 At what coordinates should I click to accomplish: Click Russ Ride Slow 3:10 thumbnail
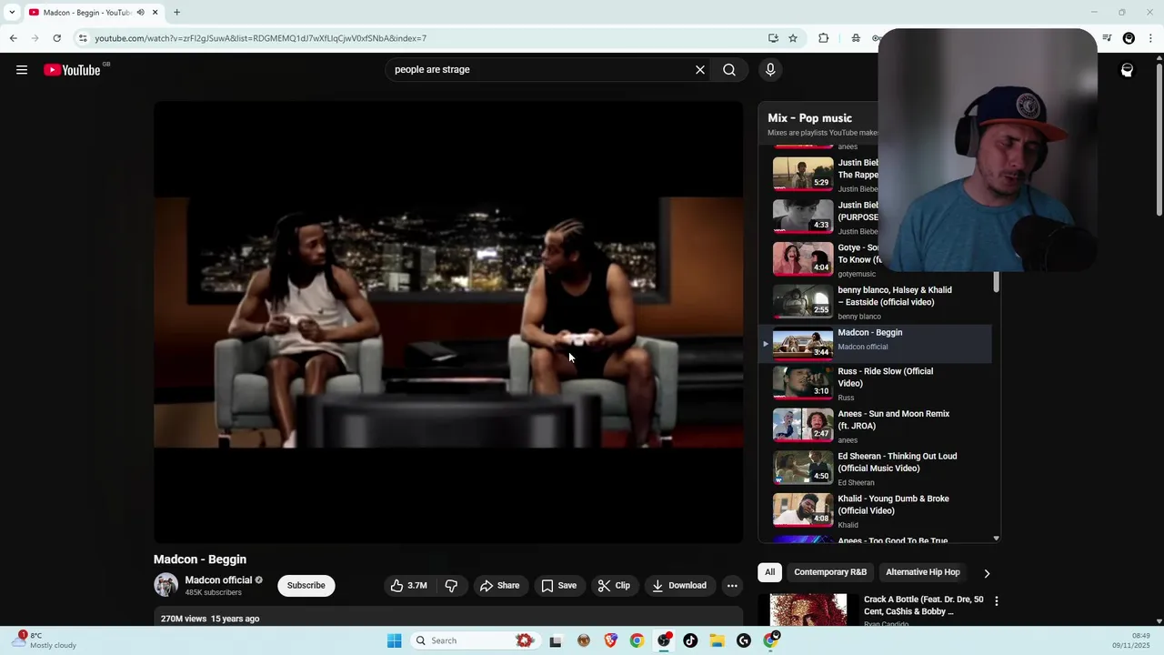point(803,382)
